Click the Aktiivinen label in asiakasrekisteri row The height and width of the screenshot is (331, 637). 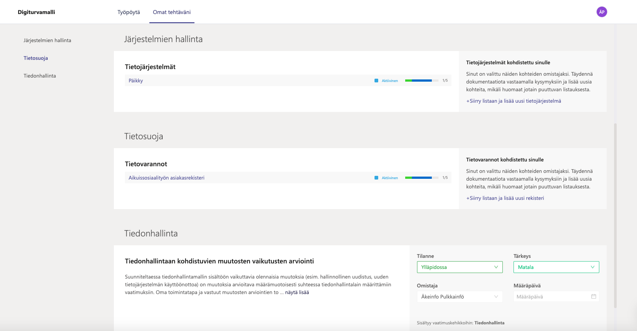390,178
